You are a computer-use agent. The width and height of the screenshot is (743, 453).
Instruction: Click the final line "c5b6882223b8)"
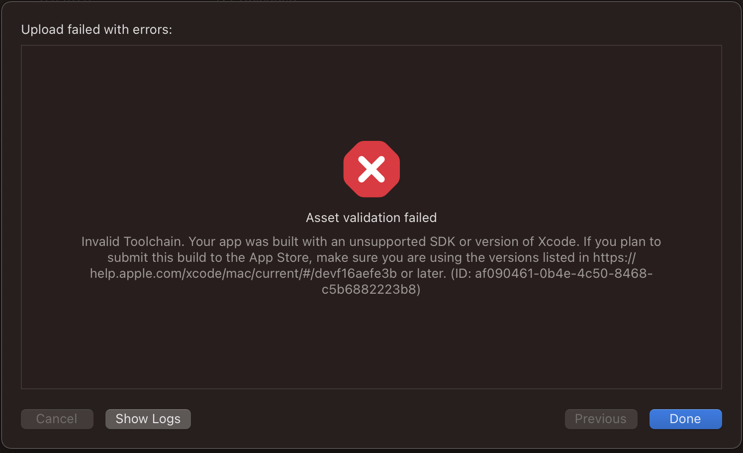371,289
